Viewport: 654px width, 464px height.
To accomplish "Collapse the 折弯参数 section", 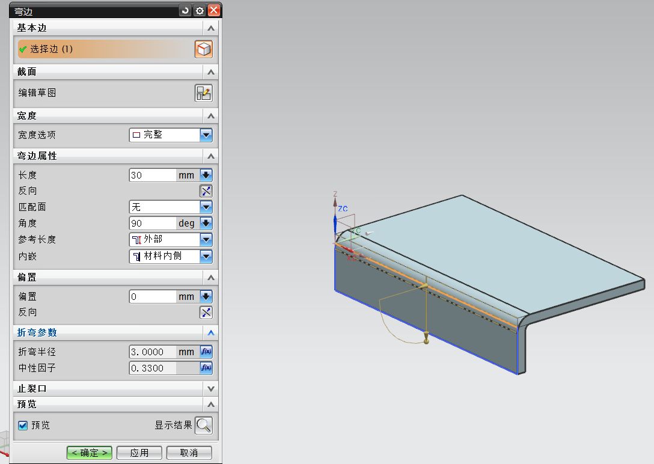I will pyautogui.click(x=211, y=333).
